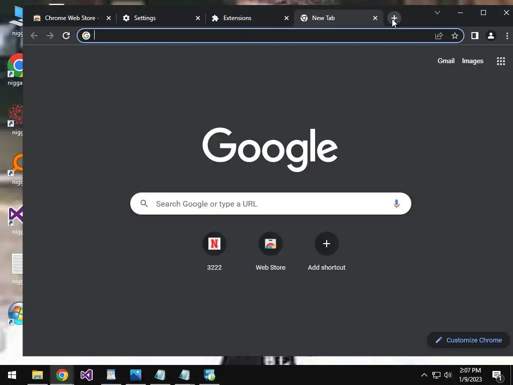Open the notification center icon
Screen dimensions: 513x385
[497, 375]
